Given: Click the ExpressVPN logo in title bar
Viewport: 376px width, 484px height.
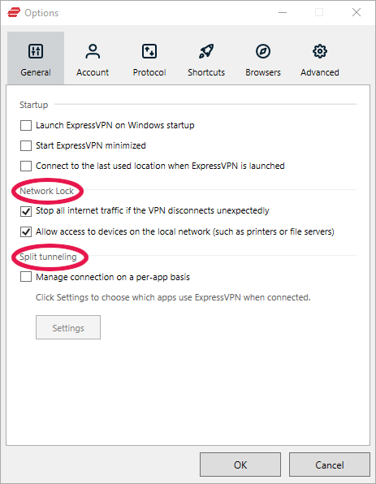Looking at the screenshot, I should (14, 13).
